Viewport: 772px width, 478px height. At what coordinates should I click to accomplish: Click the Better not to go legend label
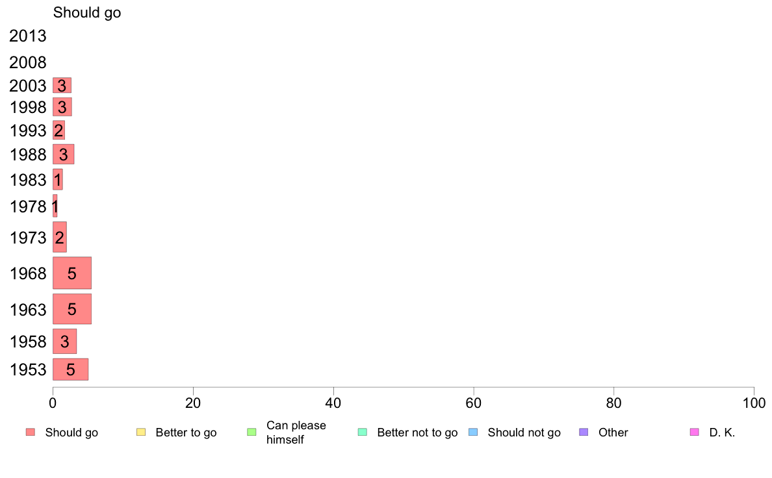(417, 433)
